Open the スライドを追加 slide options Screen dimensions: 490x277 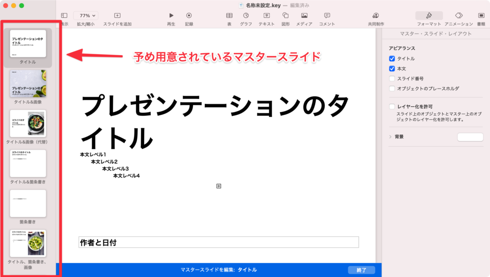tap(117, 15)
